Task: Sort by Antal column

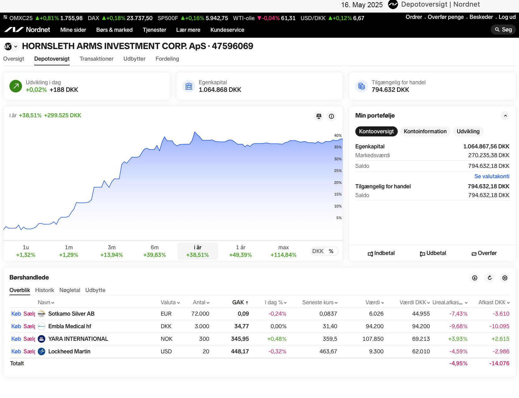Action: coord(201,302)
